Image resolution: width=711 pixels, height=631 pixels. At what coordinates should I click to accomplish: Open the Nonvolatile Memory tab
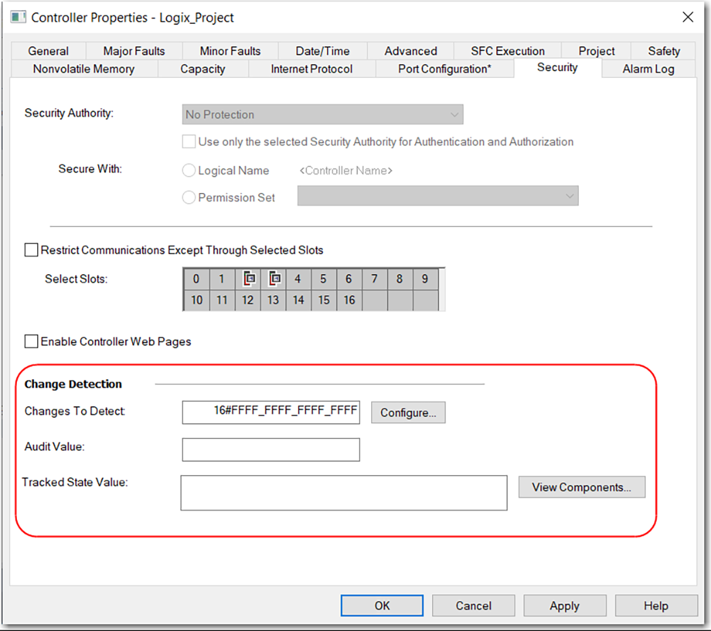tap(84, 68)
